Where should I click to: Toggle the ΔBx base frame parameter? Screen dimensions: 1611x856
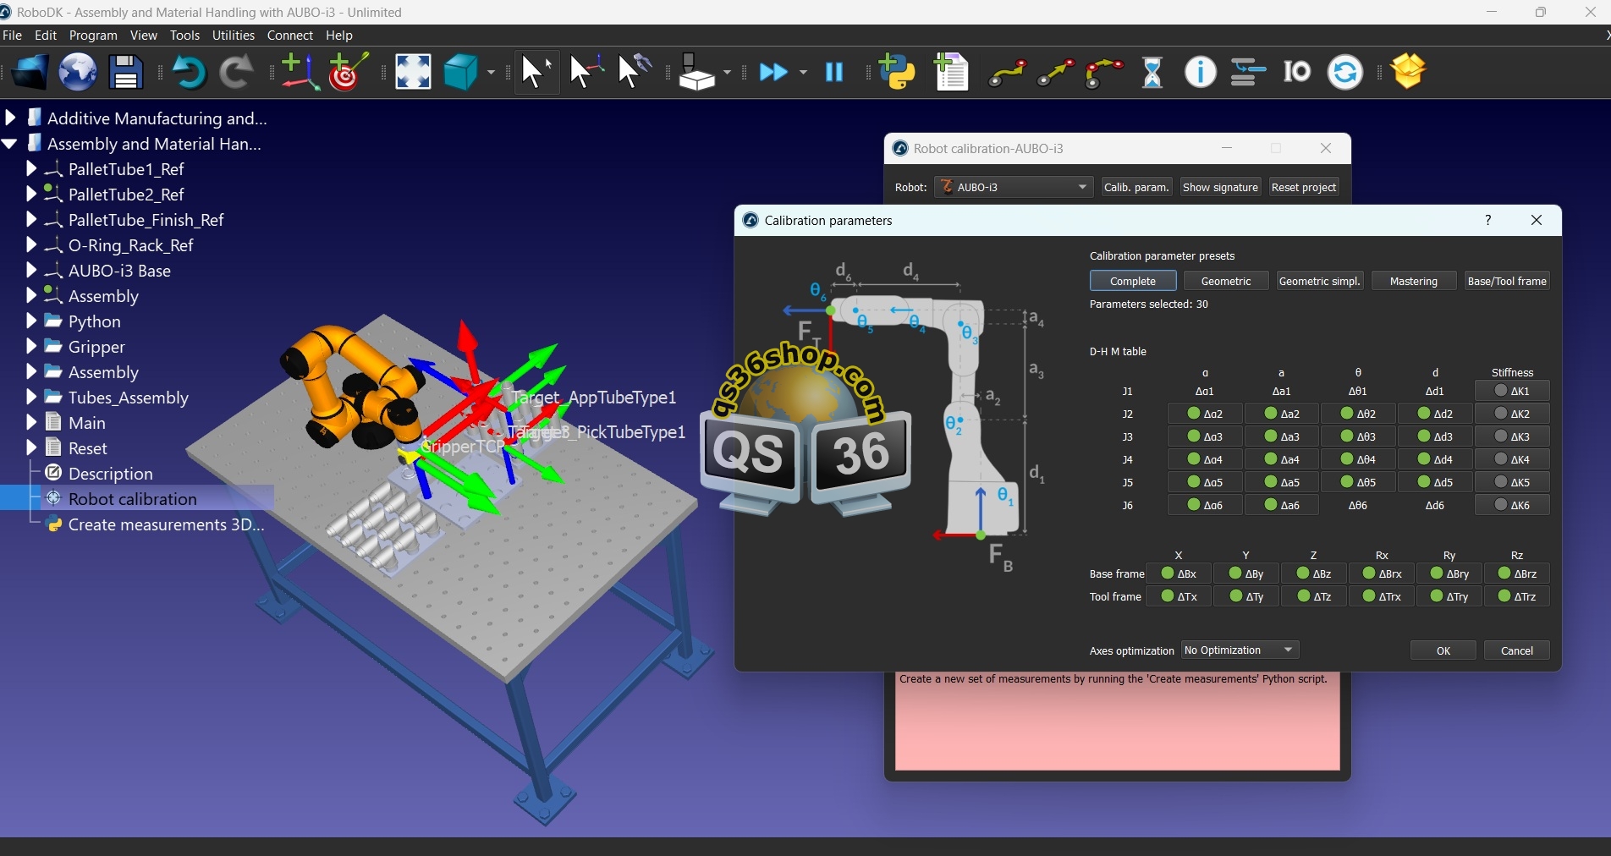tap(1179, 573)
